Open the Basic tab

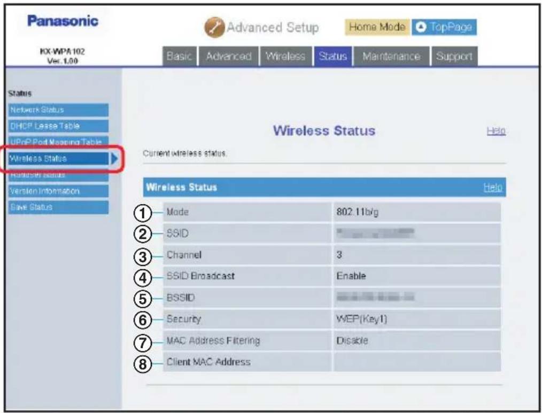(180, 56)
